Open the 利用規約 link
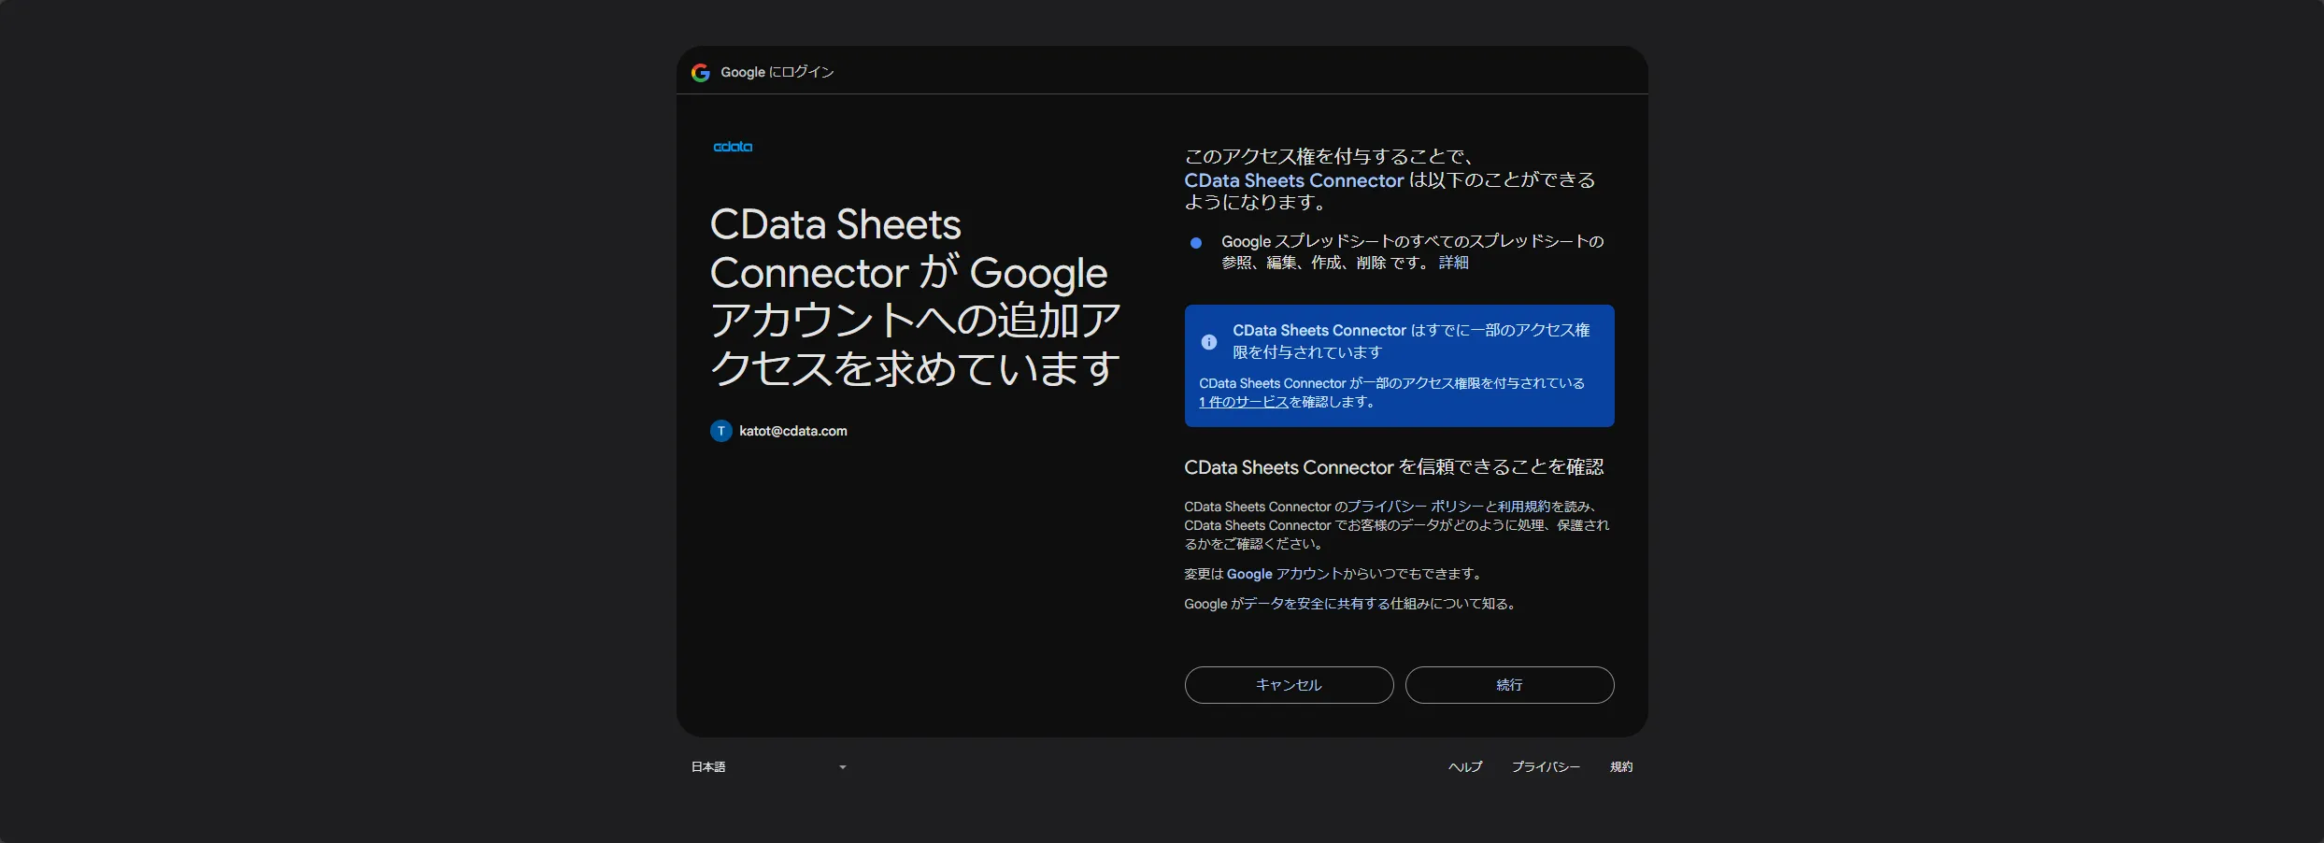Viewport: 2324px width, 843px height. [1523, 507]
